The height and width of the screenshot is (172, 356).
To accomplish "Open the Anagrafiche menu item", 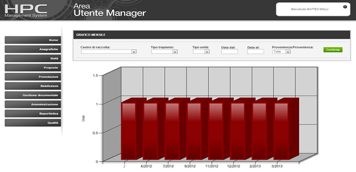I will click(33, 49).
